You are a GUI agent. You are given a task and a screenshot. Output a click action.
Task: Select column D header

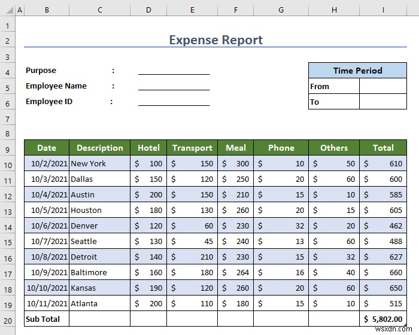pyautogui.click(x=148, y=10)
